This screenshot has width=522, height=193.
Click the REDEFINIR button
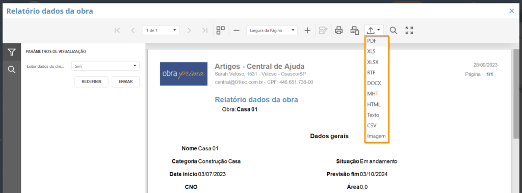click(x=92, y=81)
